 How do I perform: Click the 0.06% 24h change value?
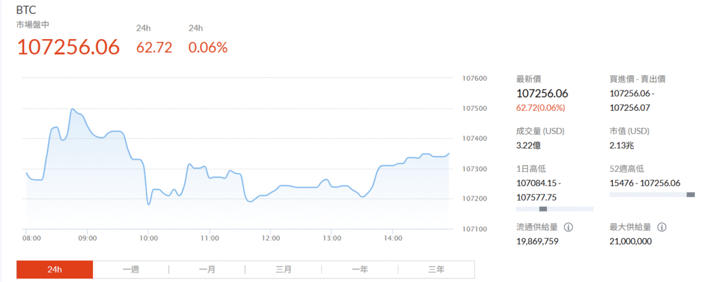click(208, 47)
